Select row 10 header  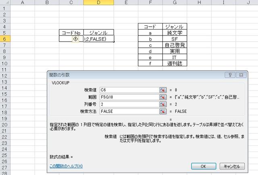[x=5, y=63]
